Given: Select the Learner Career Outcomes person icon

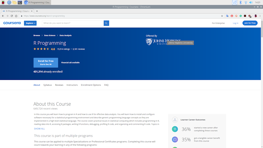Looking at the screenshot, I should (175, 120).
